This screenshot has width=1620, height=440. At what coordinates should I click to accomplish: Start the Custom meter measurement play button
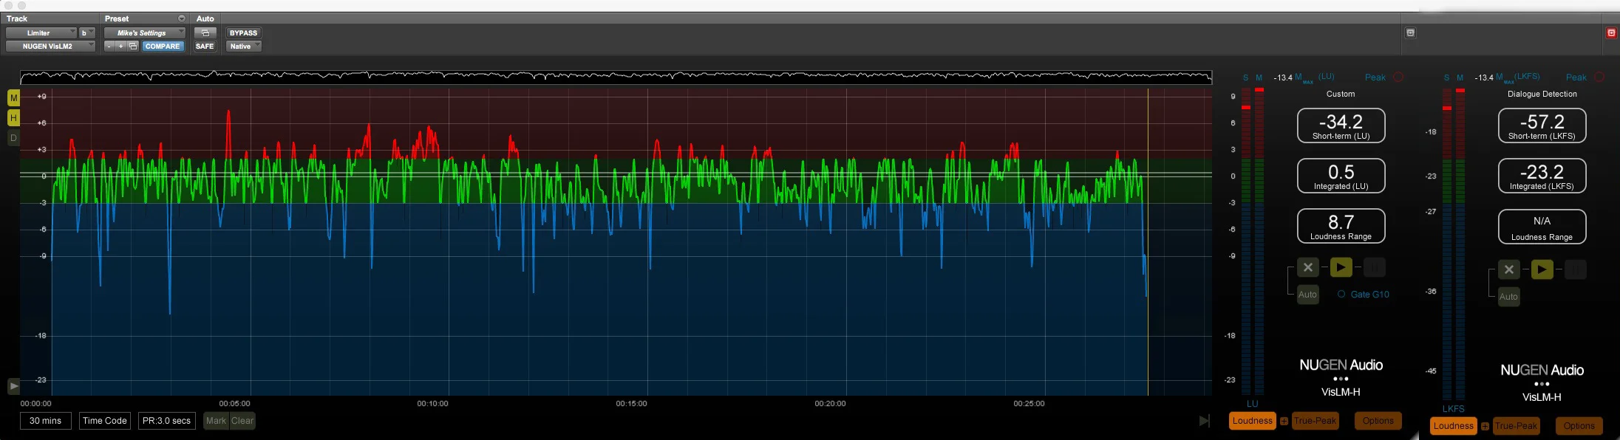(x=1341, y=267)
